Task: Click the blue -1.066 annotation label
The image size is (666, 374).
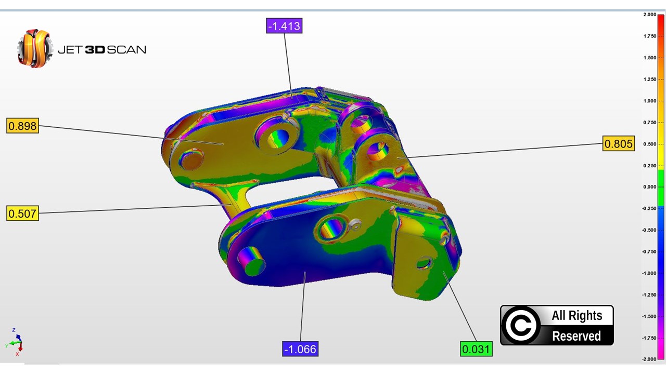Action: 300,349
